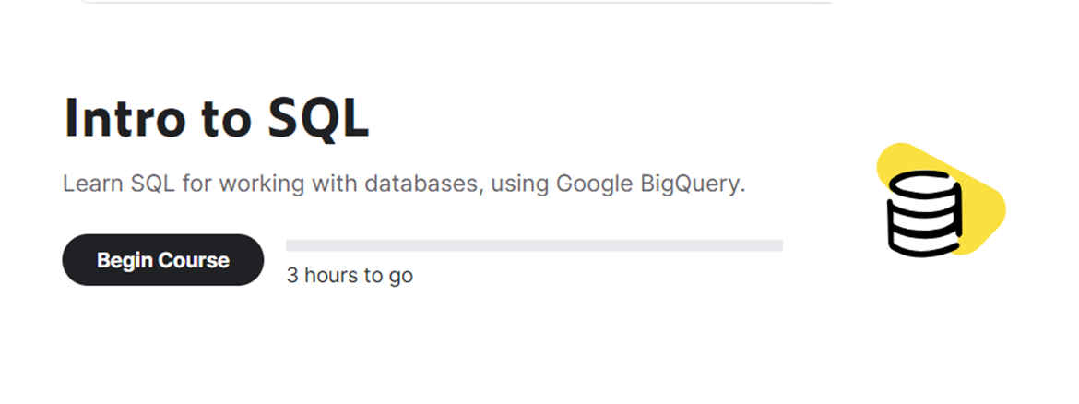Click the word "SQL" in the heading
The width and height of the screenshot is (1079, 404).
318,120
